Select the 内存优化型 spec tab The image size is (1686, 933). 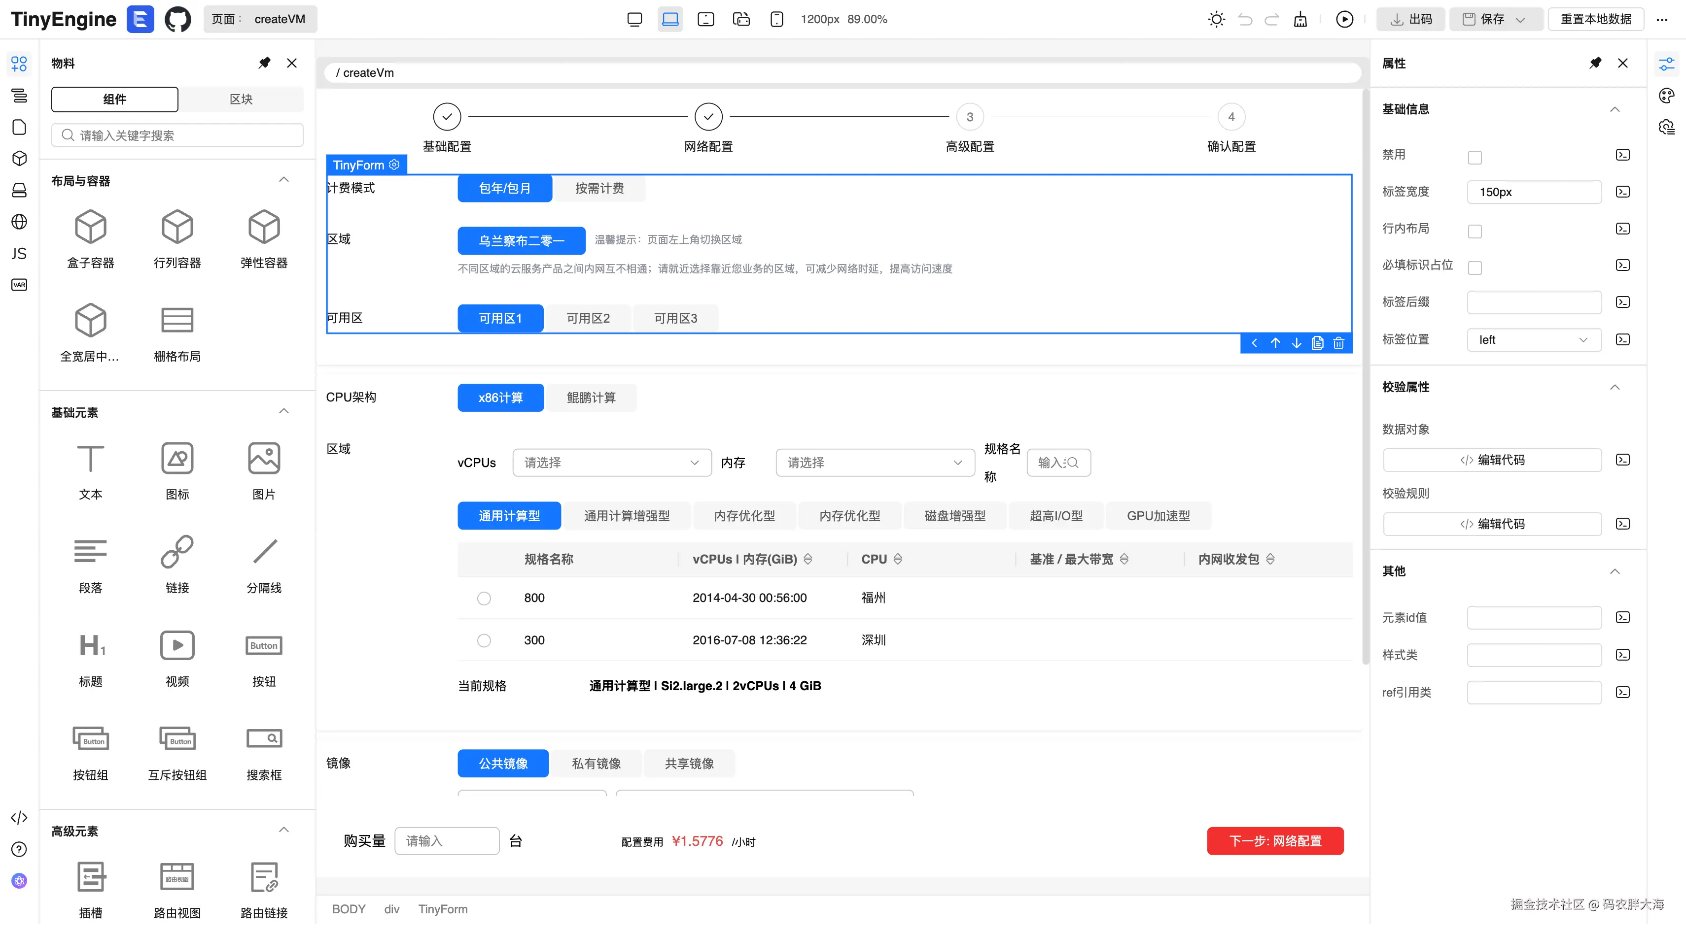pyautogui.click(x=744, y=516)
